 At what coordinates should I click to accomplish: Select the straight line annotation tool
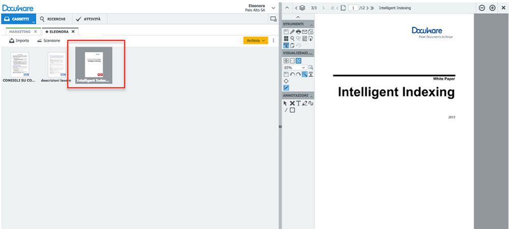[x=286, y=110]
